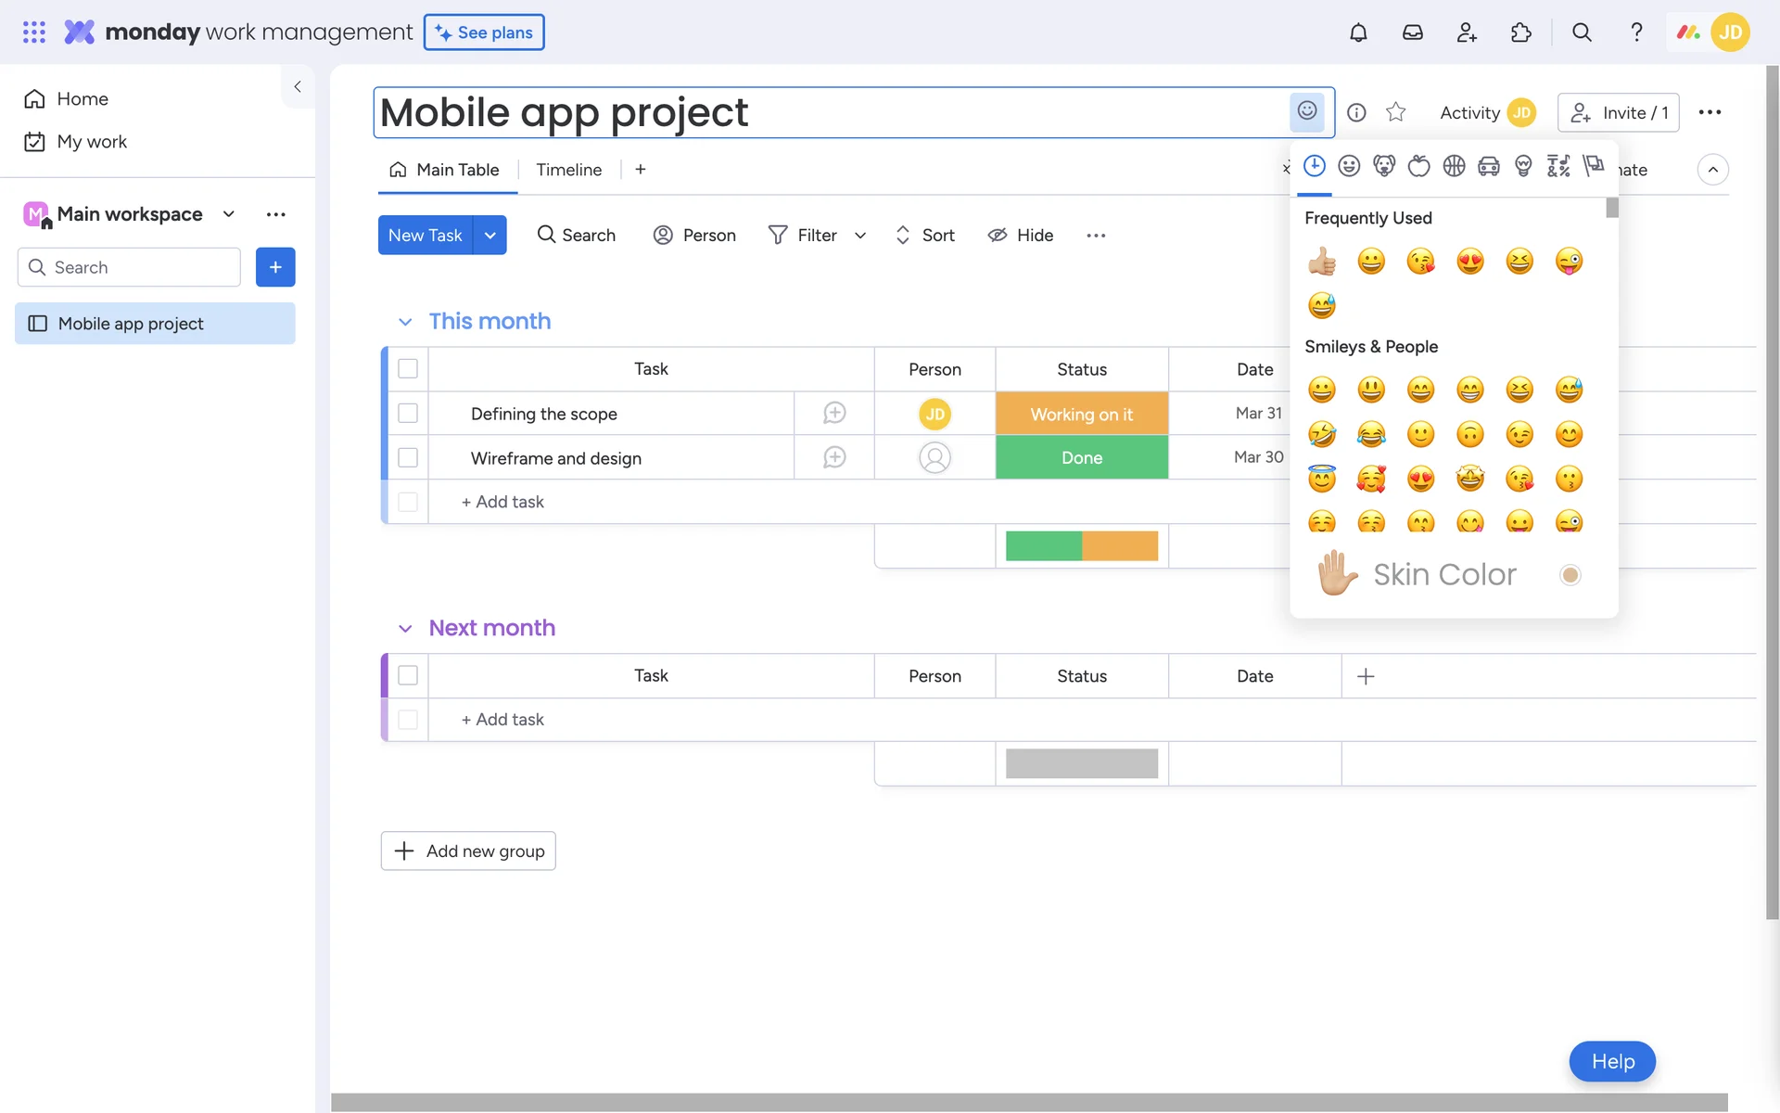1780x1113 pixels.
Task: Open the notifications bell
Action: 1358,32
